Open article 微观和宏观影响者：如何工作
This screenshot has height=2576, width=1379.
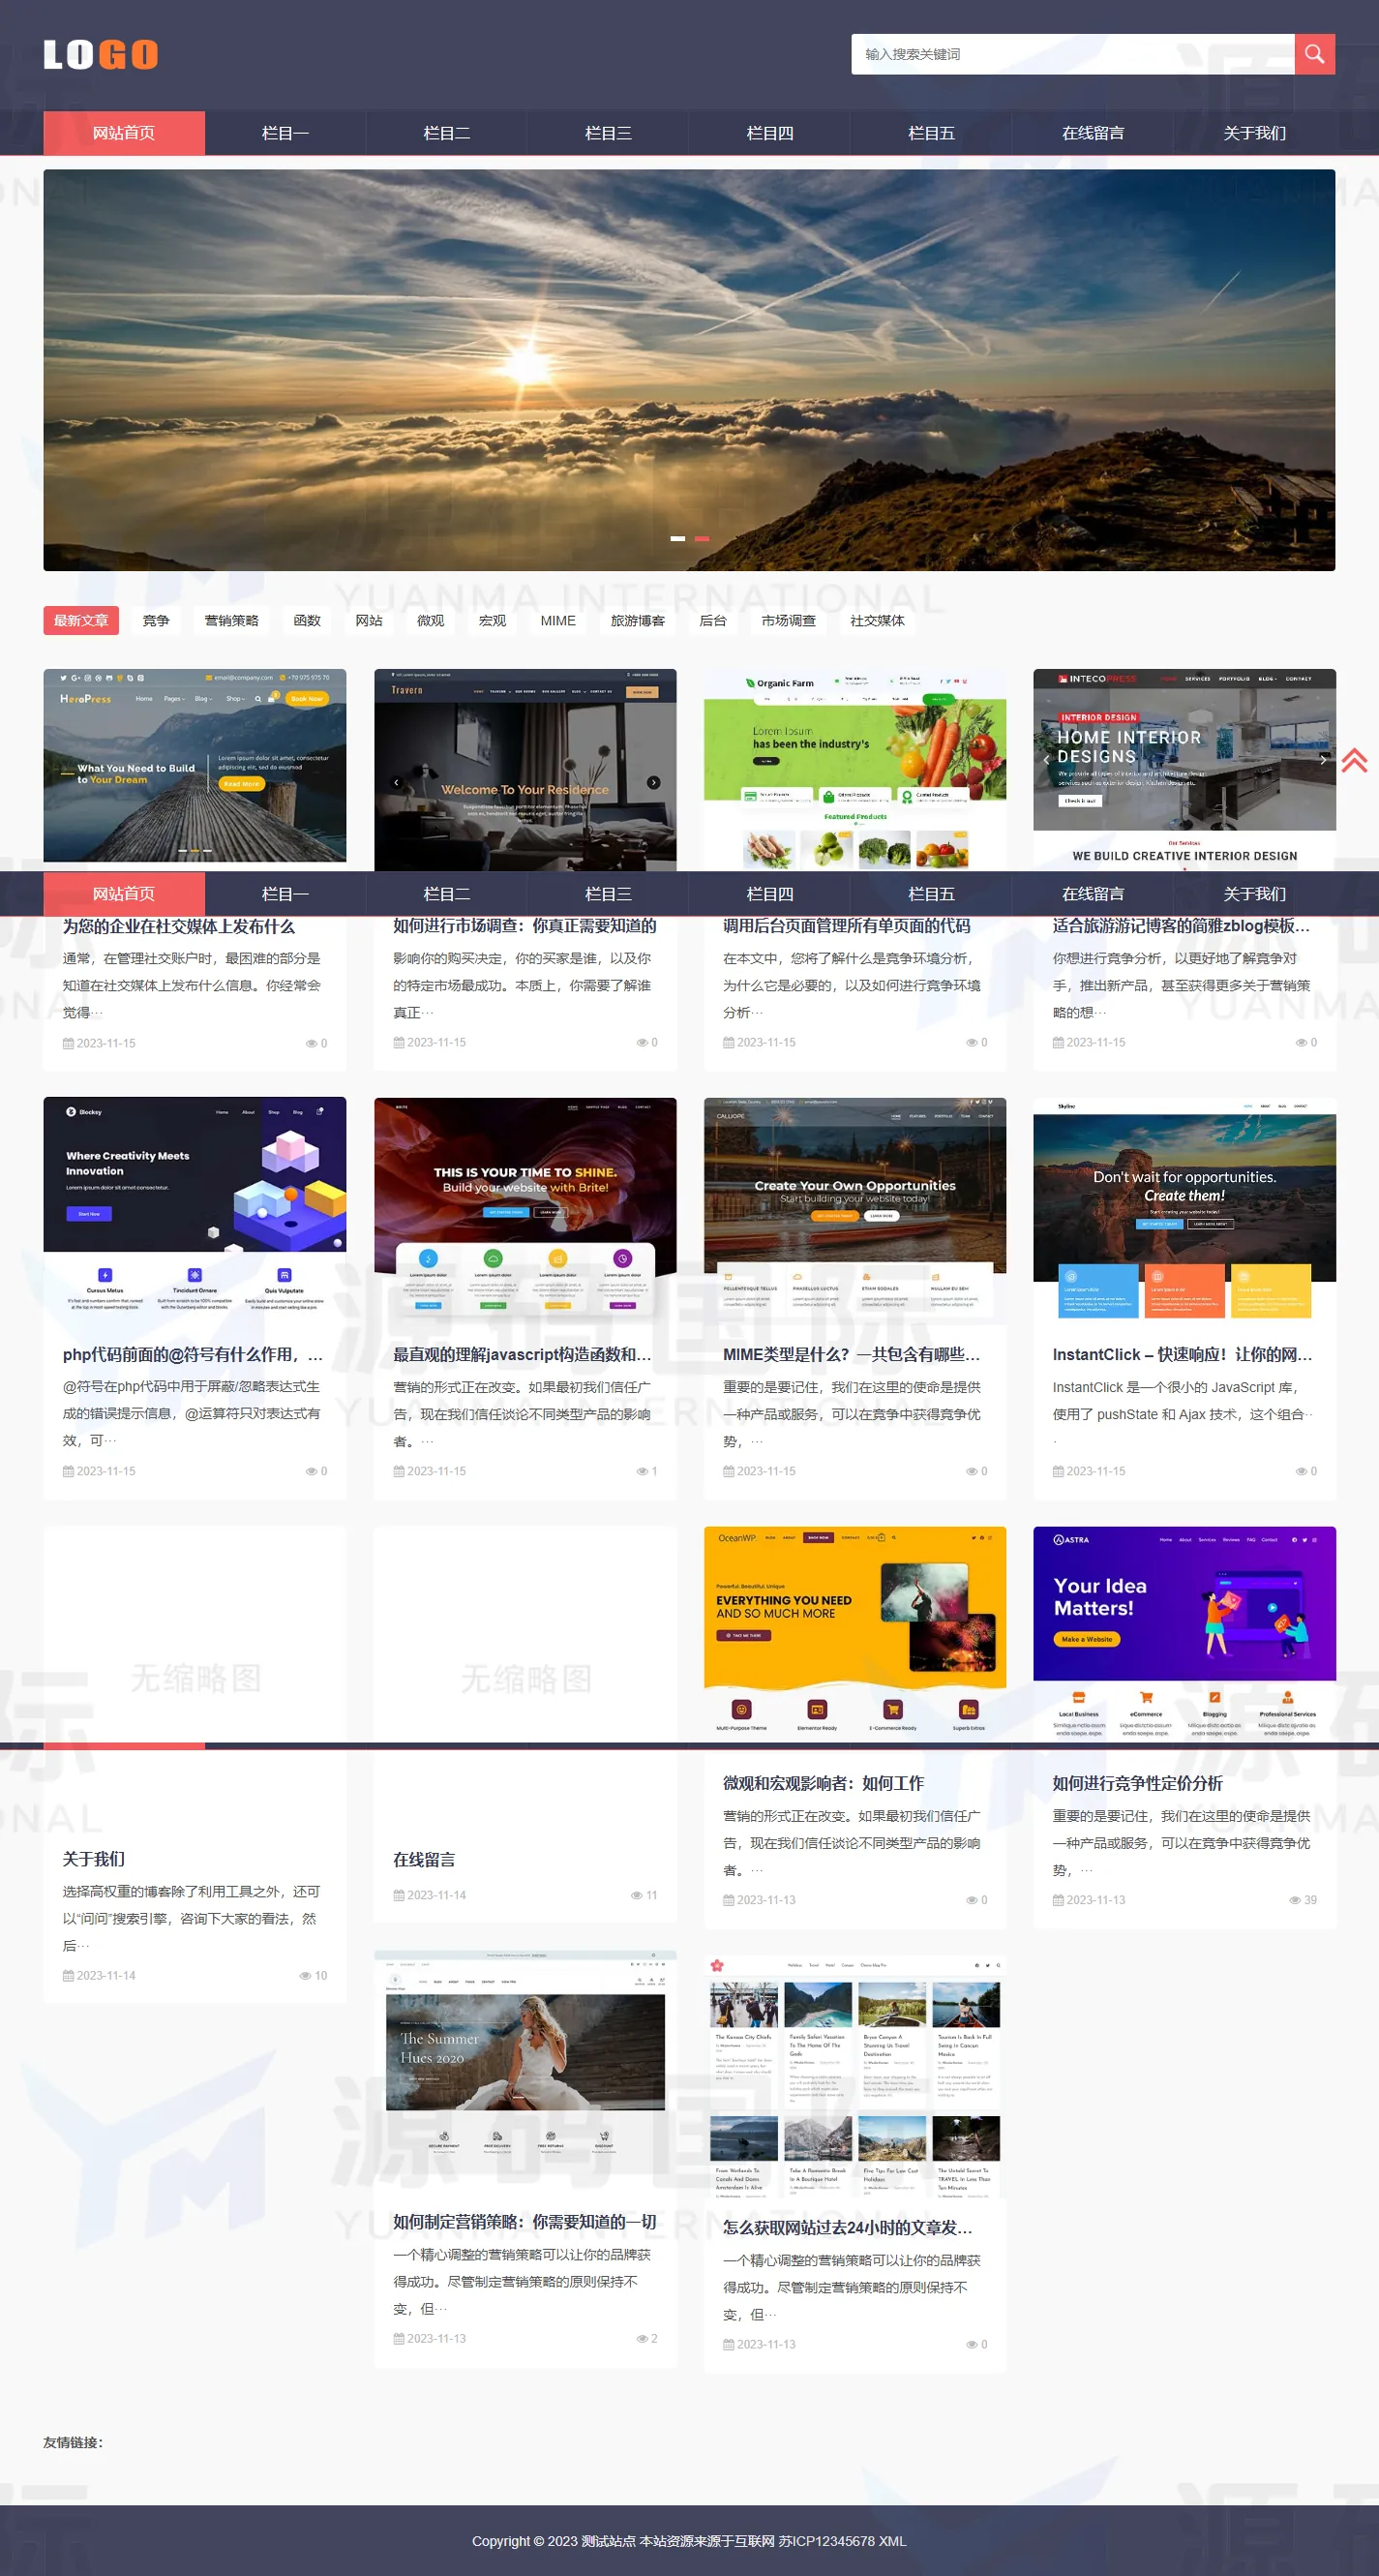pyautogui.click(x=824, y=1783)
